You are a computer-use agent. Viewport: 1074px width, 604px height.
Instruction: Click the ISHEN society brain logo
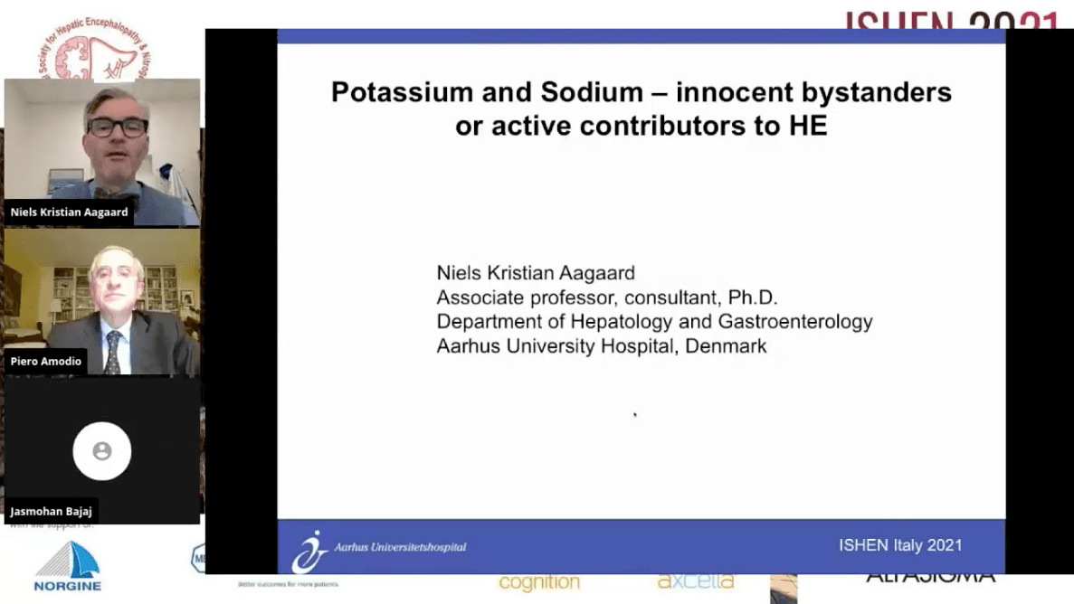pyautogui.click(x=94, y=48)
